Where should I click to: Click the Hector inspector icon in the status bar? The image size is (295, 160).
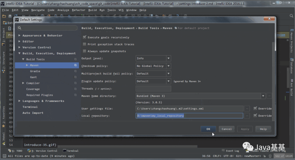point(270,156)
